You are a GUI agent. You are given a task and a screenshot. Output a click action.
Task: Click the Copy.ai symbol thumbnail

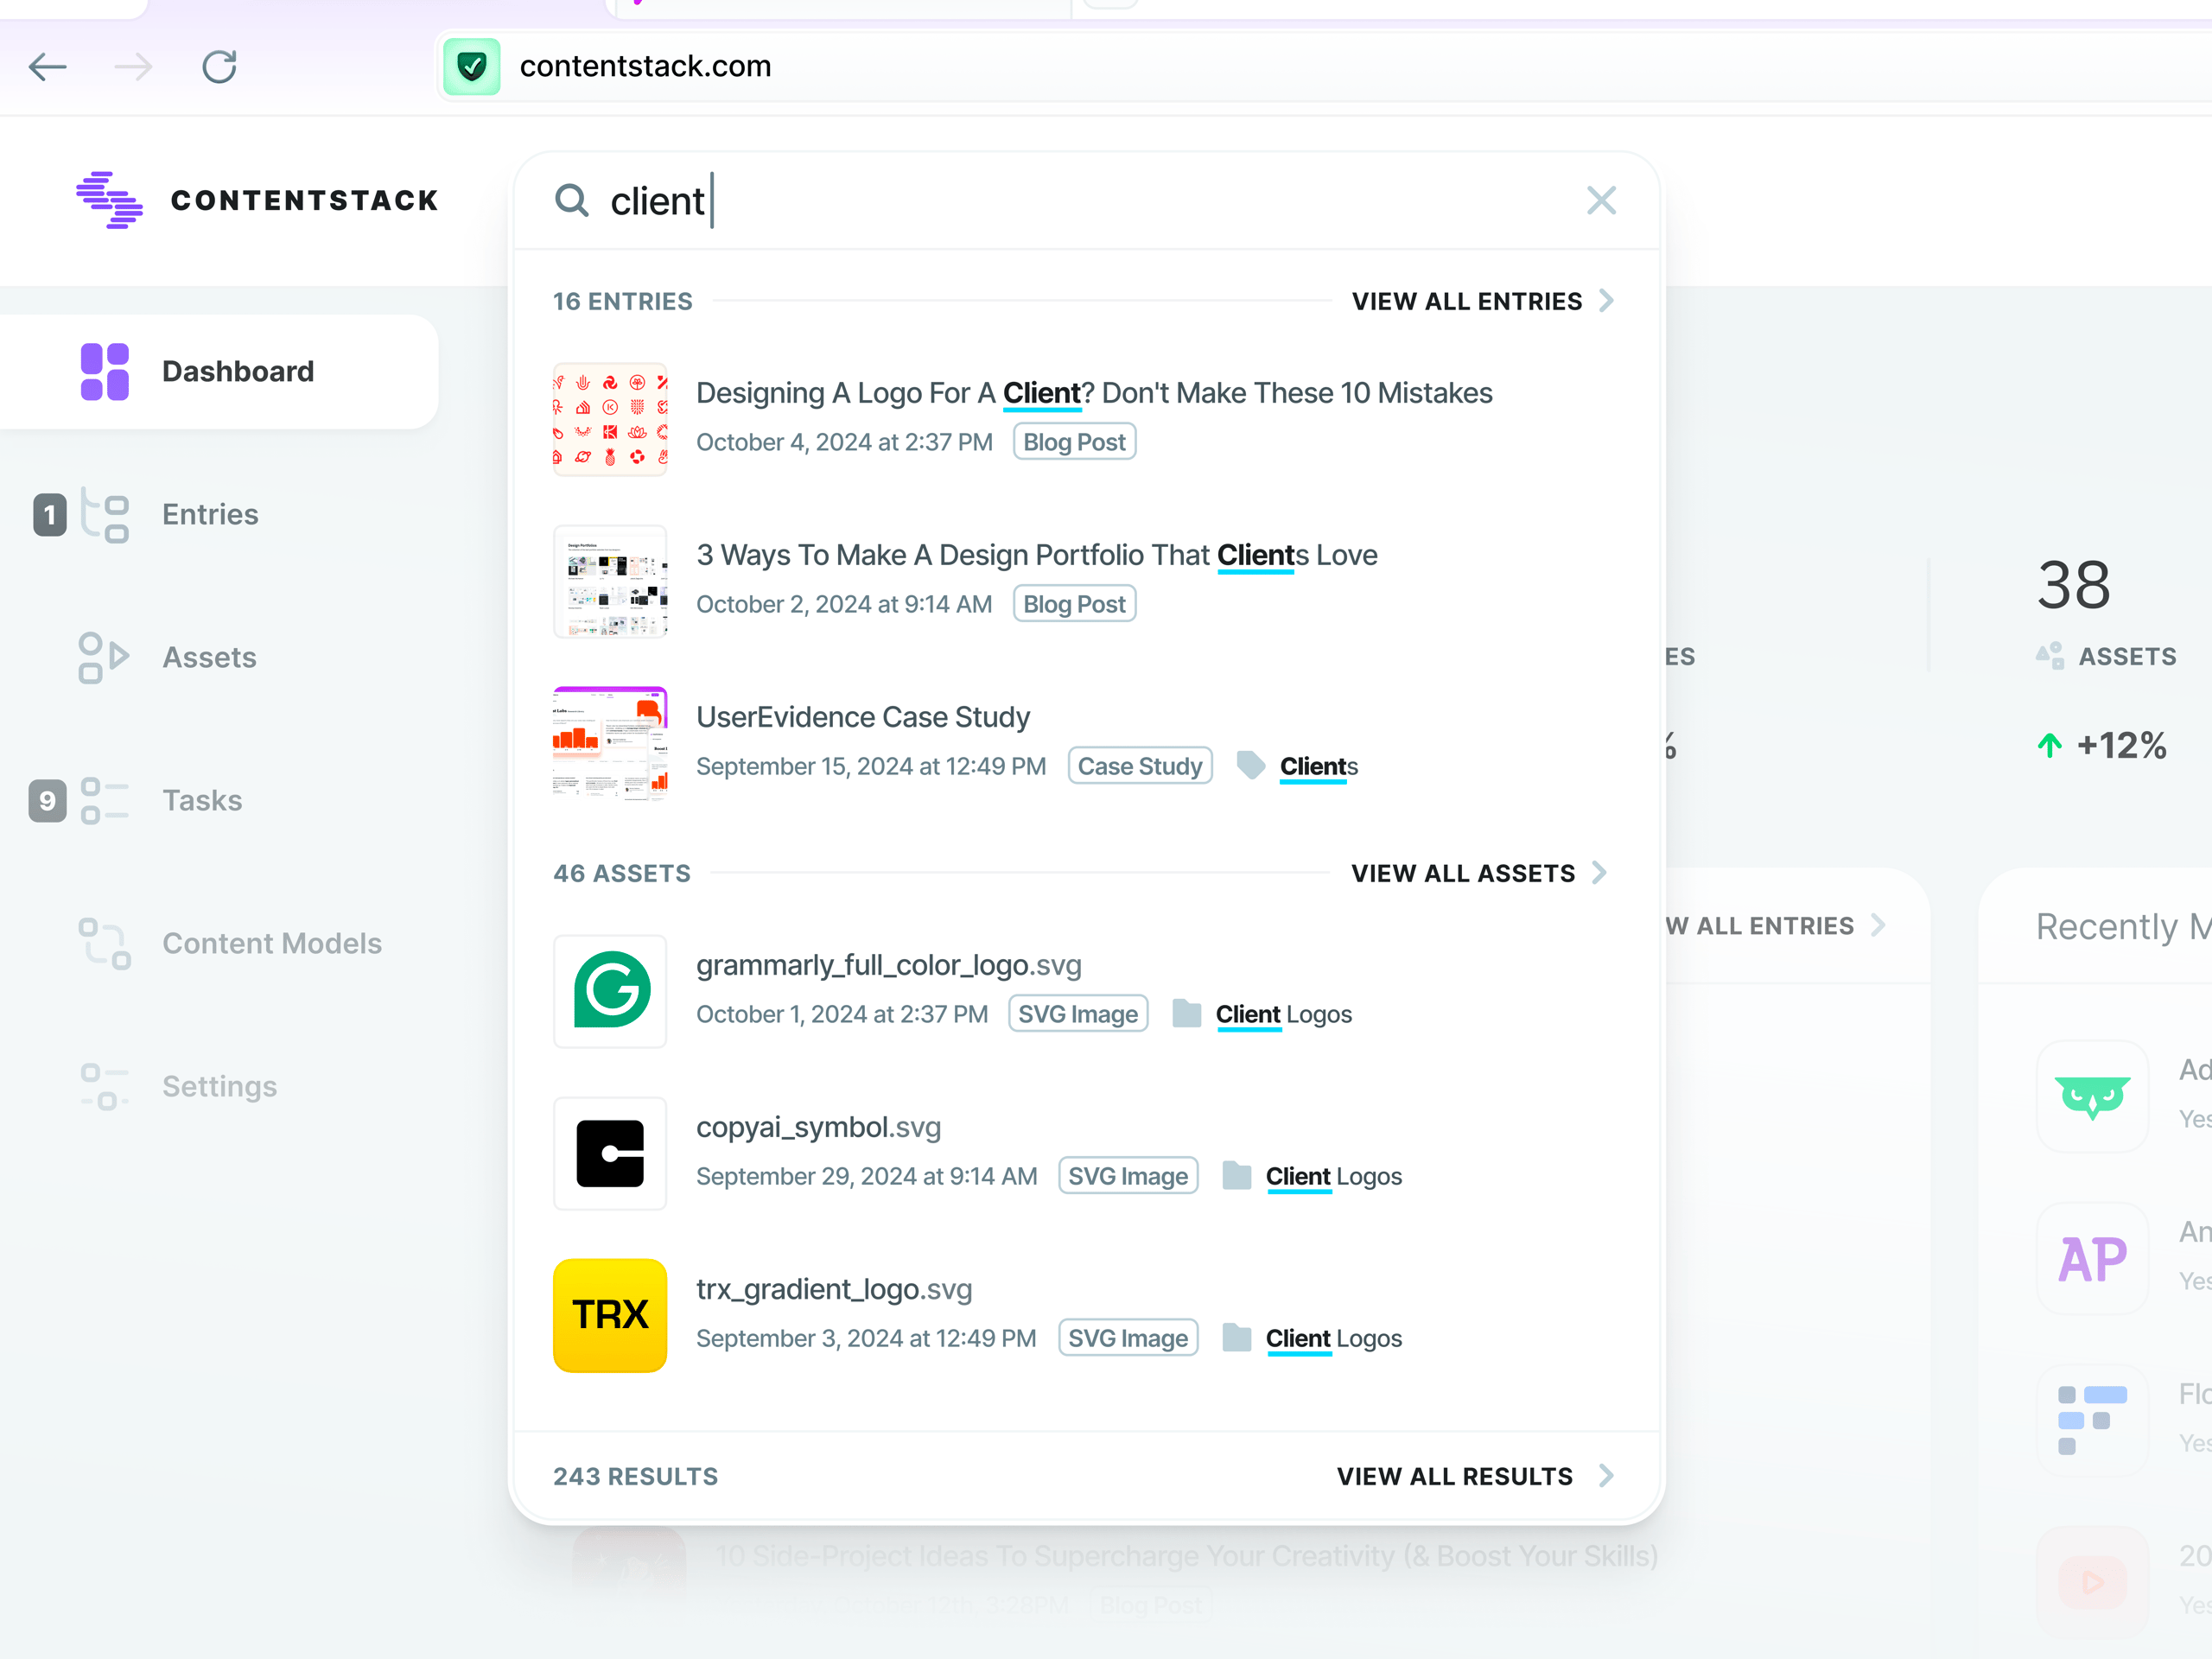point(610,1153)
